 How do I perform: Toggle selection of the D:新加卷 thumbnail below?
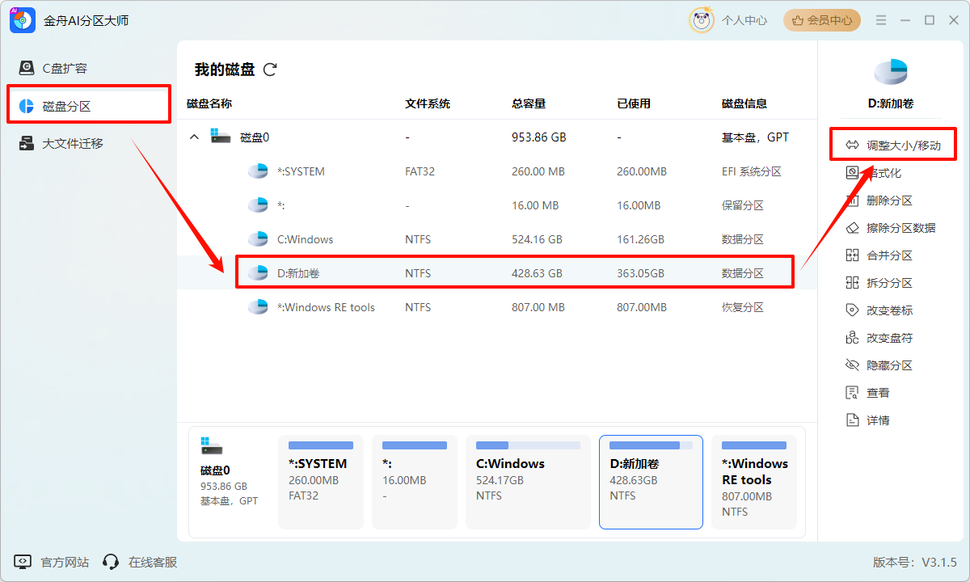[x=651, y=482]
